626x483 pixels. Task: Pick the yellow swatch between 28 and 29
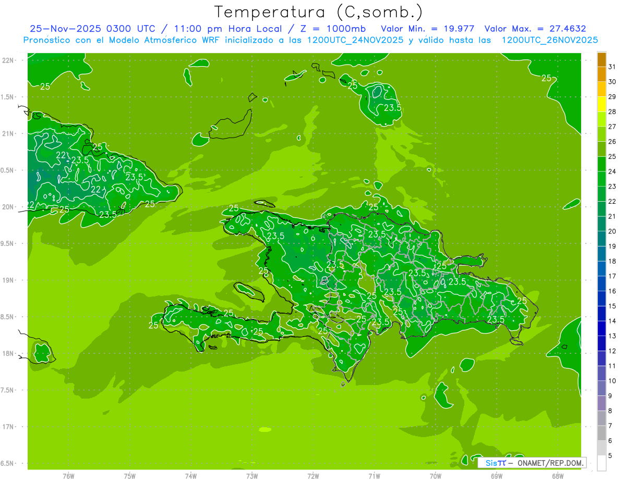point(601,104)
